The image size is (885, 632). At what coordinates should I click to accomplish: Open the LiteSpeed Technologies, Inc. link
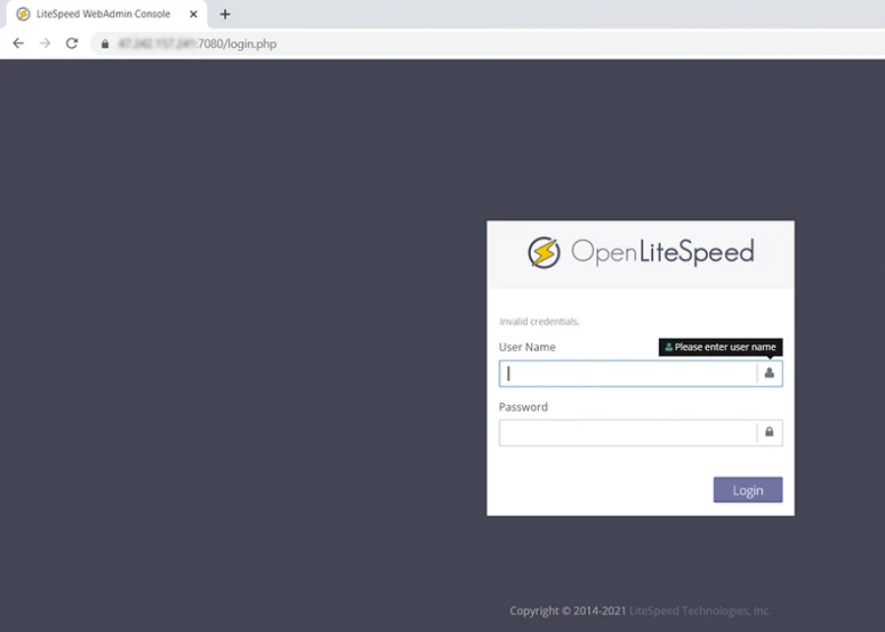coord(700,610)
